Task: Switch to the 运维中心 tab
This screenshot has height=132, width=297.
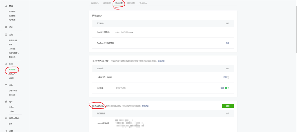Action: click(95, 3)
